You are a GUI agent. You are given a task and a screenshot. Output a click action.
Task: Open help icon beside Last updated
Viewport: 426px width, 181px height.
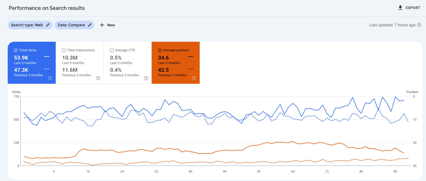pyautogui.click(x=419, y=25)
